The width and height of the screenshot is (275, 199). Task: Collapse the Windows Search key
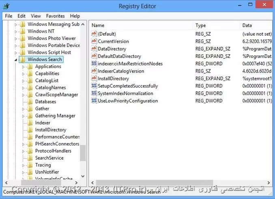(x=16, y=60)
